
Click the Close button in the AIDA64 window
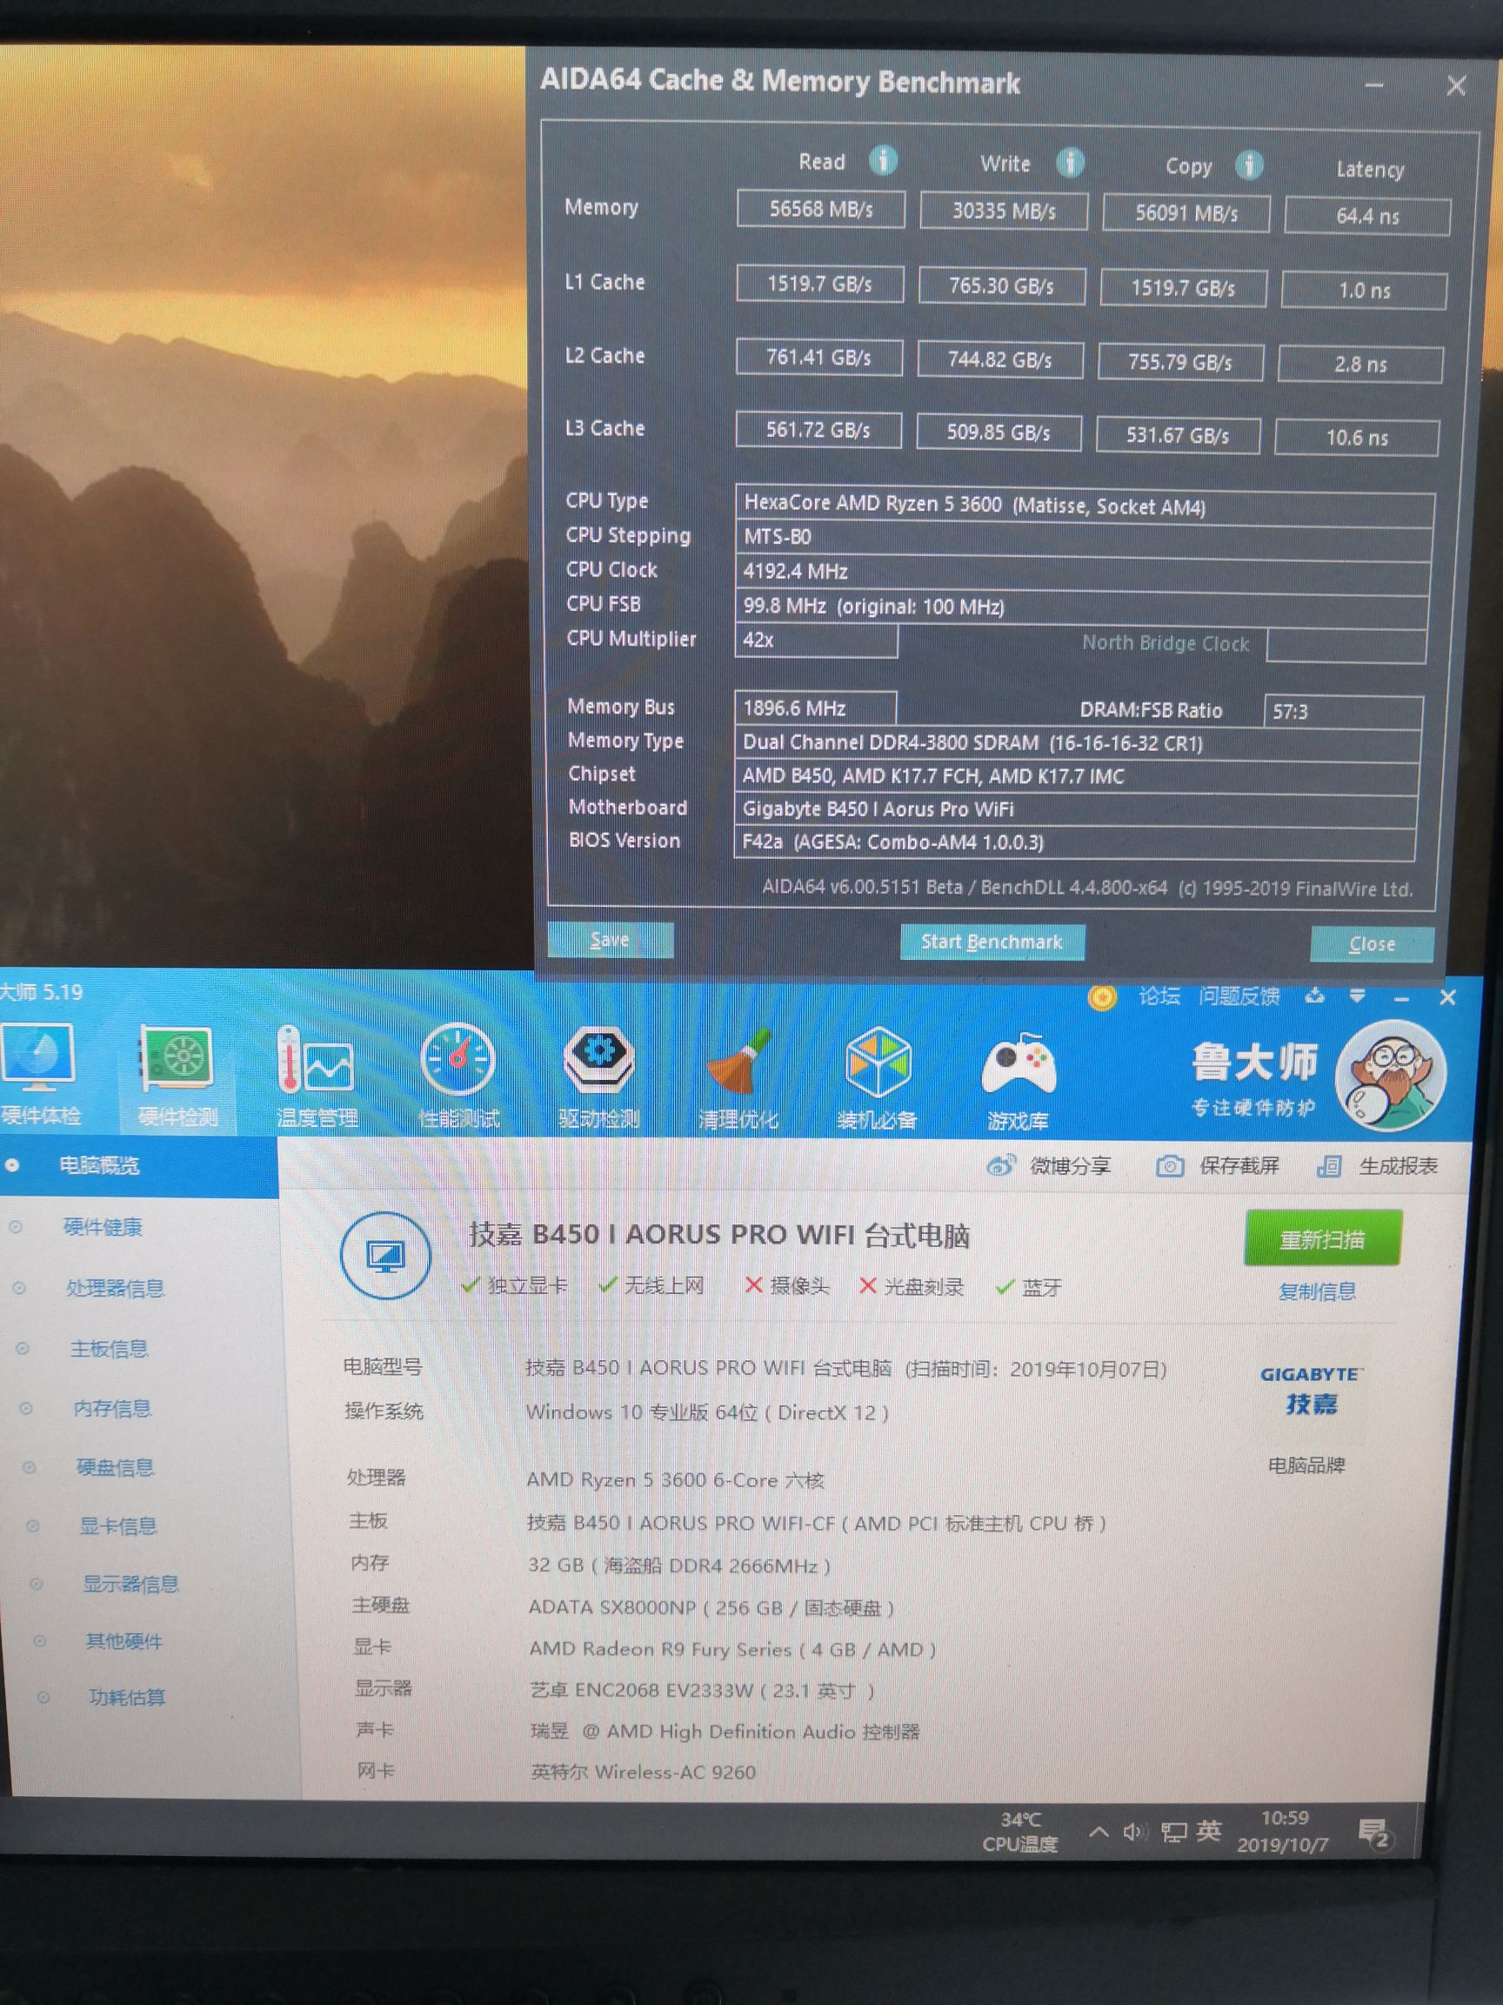(x=1372, y=944)
